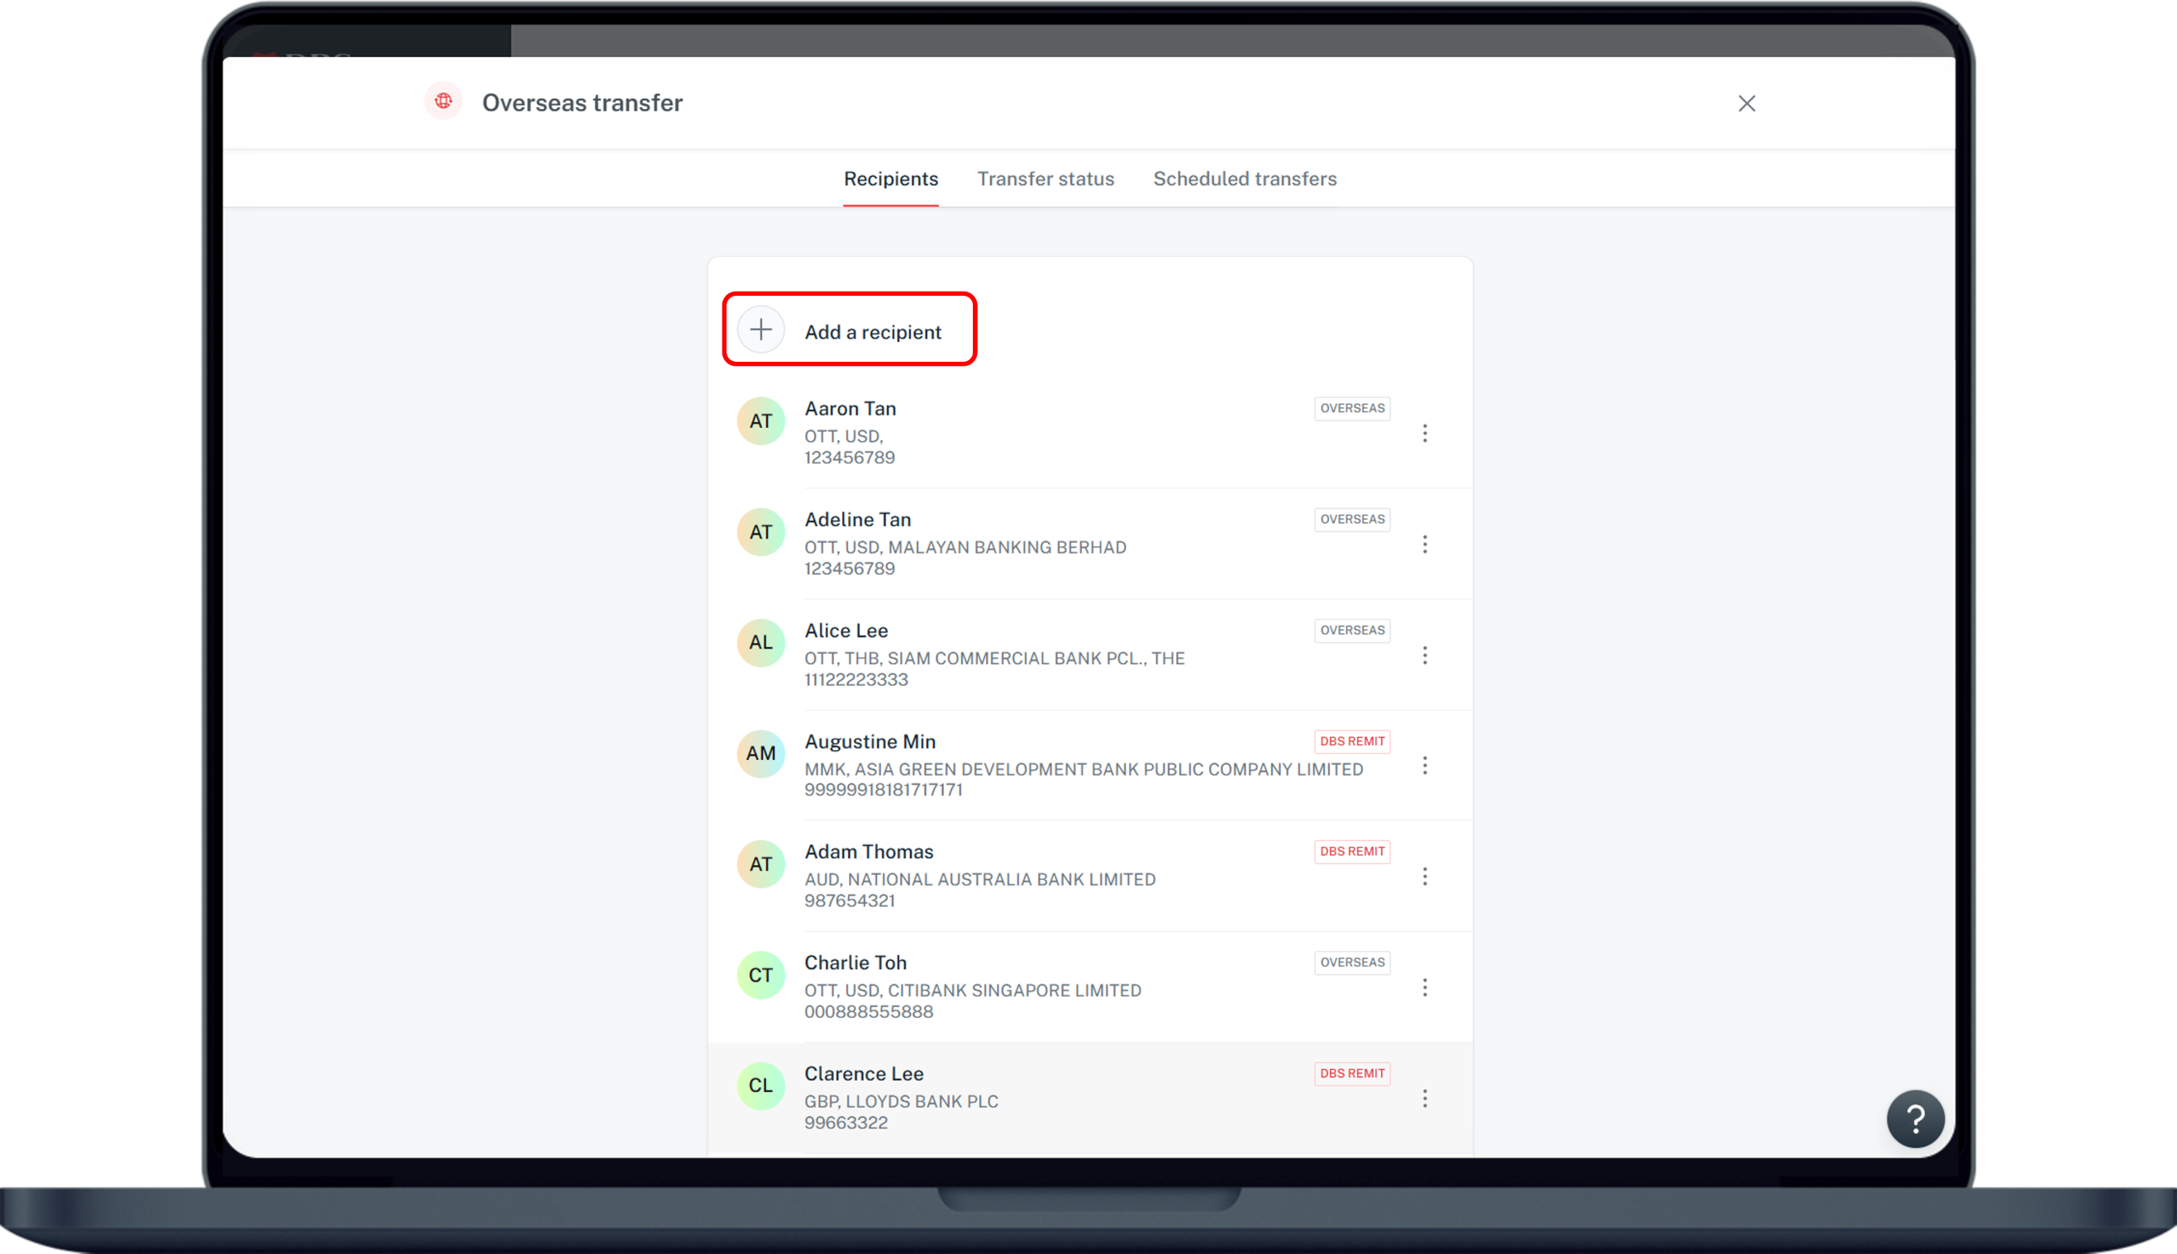Click Clarence Lee's avatar initials
2177x1254 pixels.
pos(760,1085)
